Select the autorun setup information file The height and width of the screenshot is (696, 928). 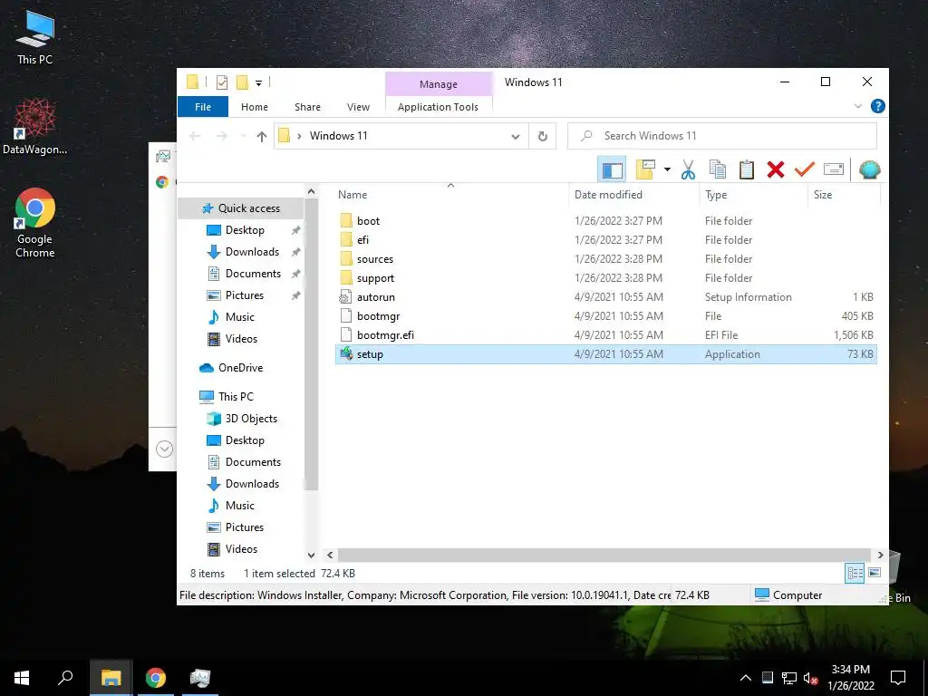(605, 297)
